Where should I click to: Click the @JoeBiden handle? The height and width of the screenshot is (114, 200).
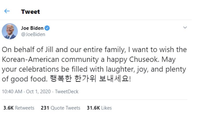[33, 34]
